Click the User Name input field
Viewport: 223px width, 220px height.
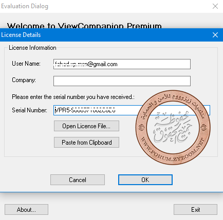(122, 64)
